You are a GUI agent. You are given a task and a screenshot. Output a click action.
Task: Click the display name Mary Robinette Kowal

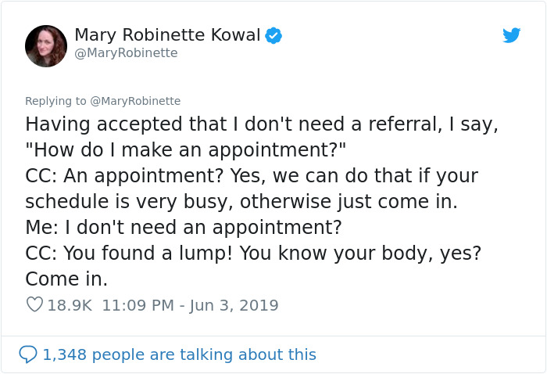point(167,35)
